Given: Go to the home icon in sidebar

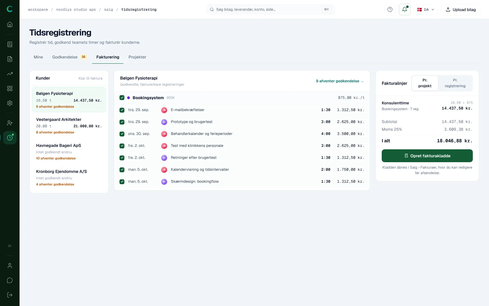Looking at the screenshot, I should [x=10, y=24].
